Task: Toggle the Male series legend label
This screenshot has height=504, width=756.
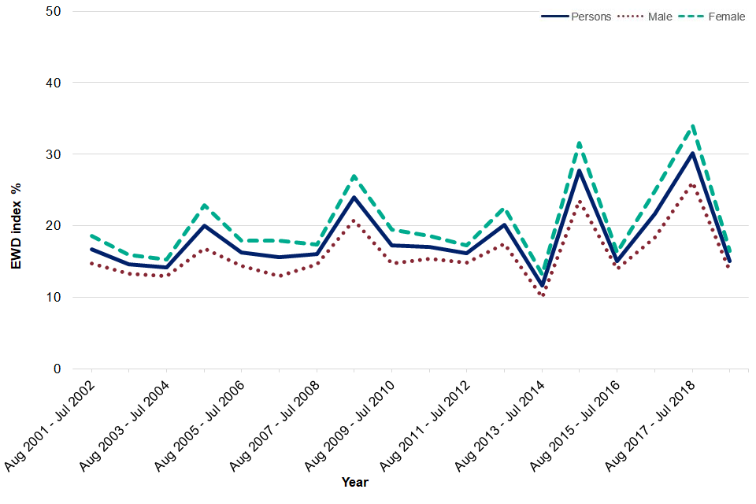Action: [660, 17]
